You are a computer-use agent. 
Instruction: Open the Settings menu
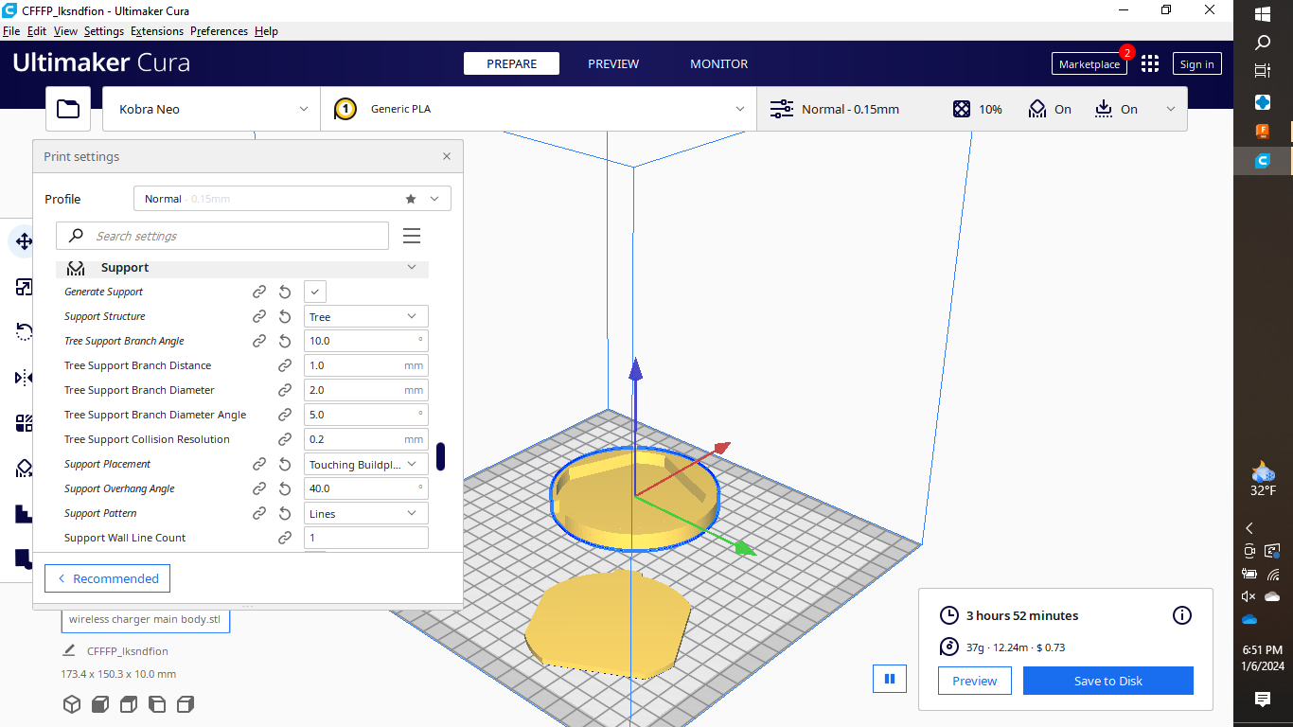pos(104,31)
